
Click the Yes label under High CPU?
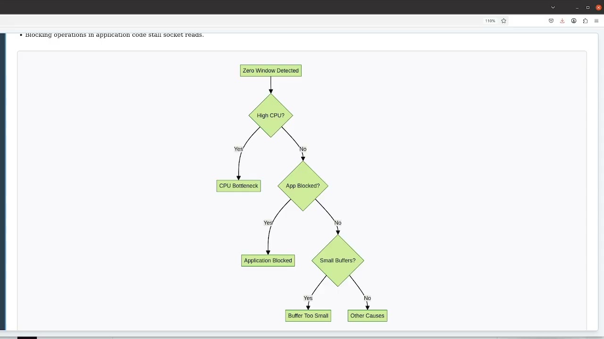239,149
